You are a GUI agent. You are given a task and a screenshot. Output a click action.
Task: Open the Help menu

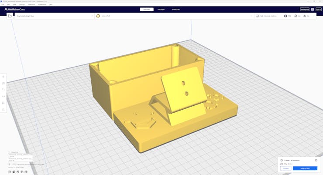point(51,4)
